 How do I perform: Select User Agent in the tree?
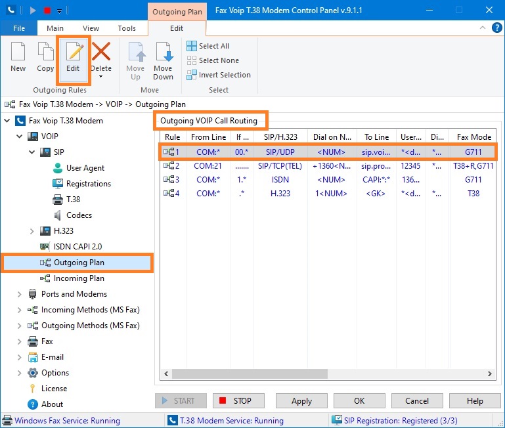pyautogui.click(x=85, y=168)
